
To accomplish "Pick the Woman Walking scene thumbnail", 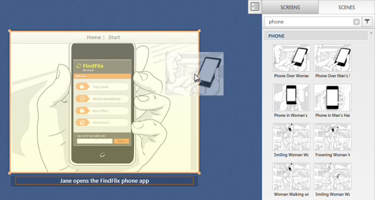I will [x=291, y=176].
